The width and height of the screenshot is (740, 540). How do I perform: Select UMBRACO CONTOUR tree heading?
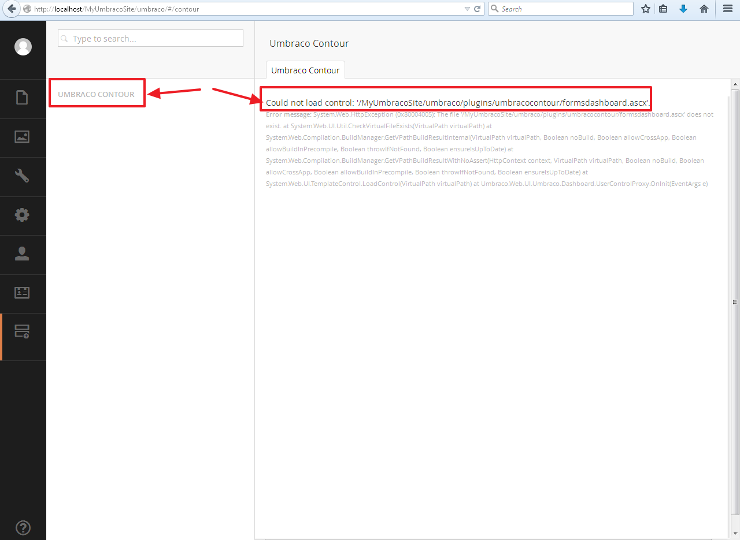96,94
